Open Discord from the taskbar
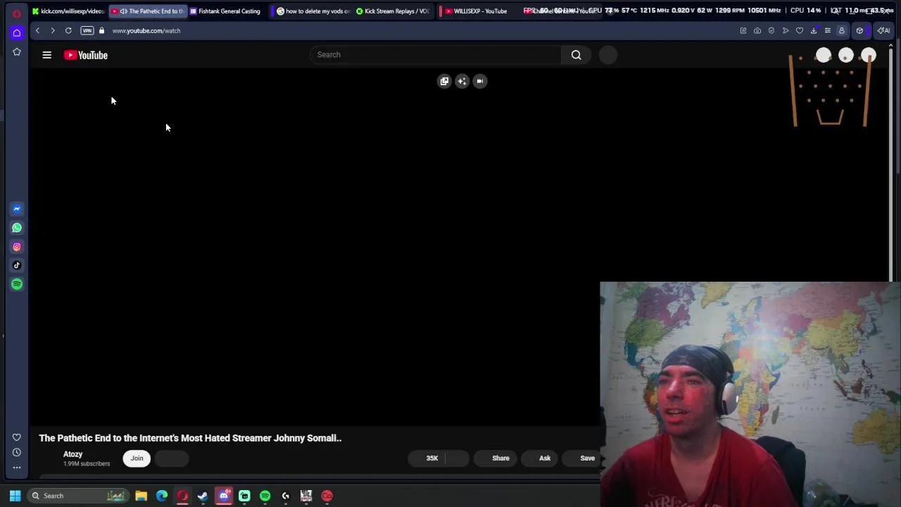The width and height of the screenshot is (901, 507). click(224, 496)
